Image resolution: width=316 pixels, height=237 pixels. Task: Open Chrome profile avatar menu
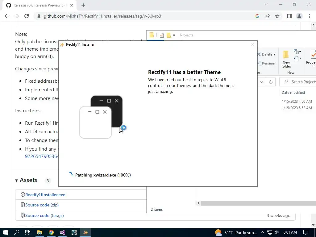click(299, 16)
